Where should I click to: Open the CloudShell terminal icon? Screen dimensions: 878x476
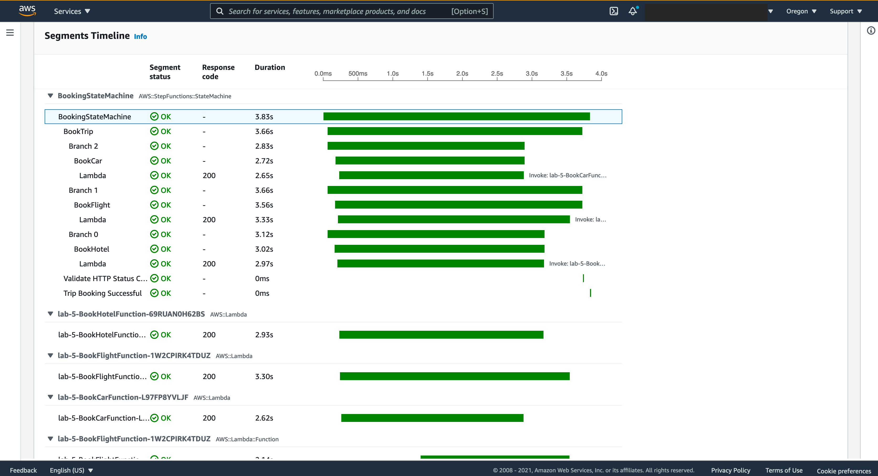tap(614, 11)
